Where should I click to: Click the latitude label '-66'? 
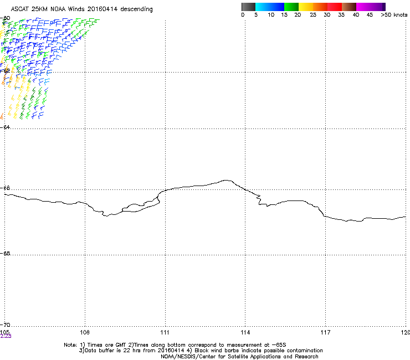5,188
